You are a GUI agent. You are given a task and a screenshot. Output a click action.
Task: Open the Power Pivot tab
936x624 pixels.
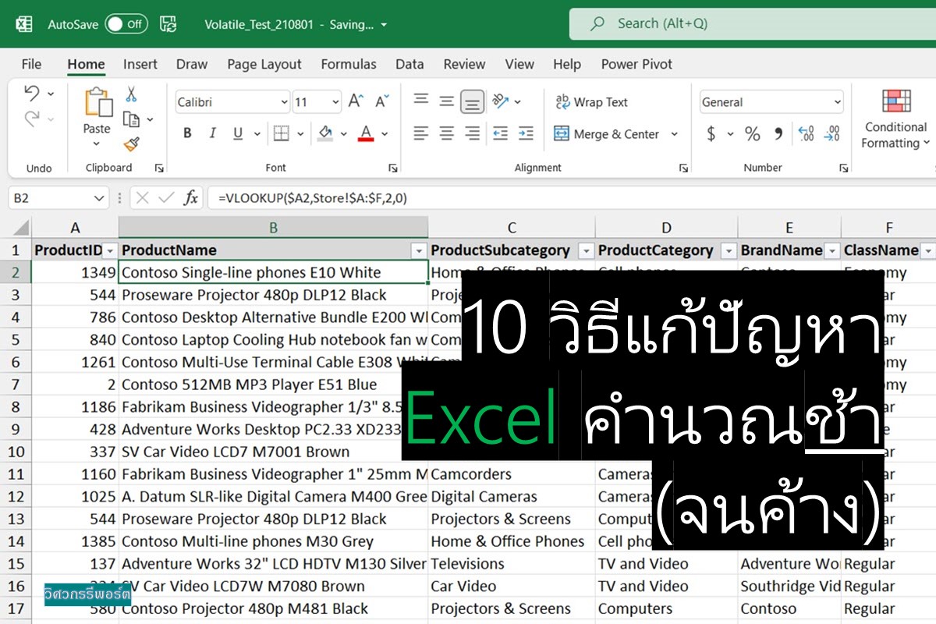[x=636, y=64]
